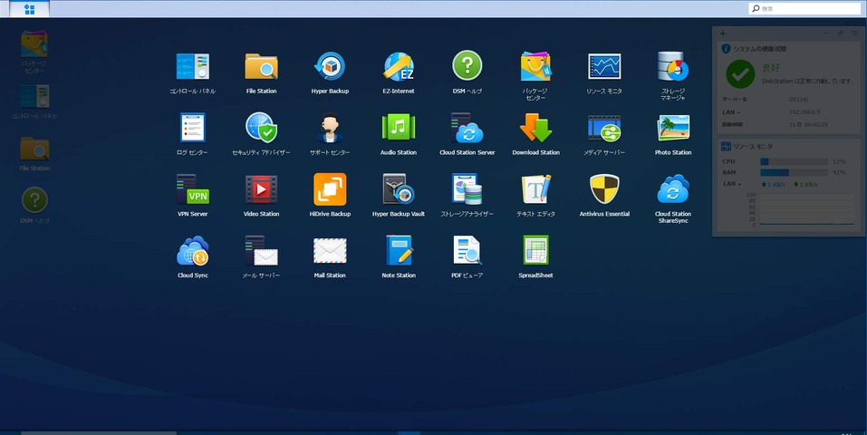Click the 良好 status text
The width and height of the screenshot is (867, 435).
coord(771,68)
